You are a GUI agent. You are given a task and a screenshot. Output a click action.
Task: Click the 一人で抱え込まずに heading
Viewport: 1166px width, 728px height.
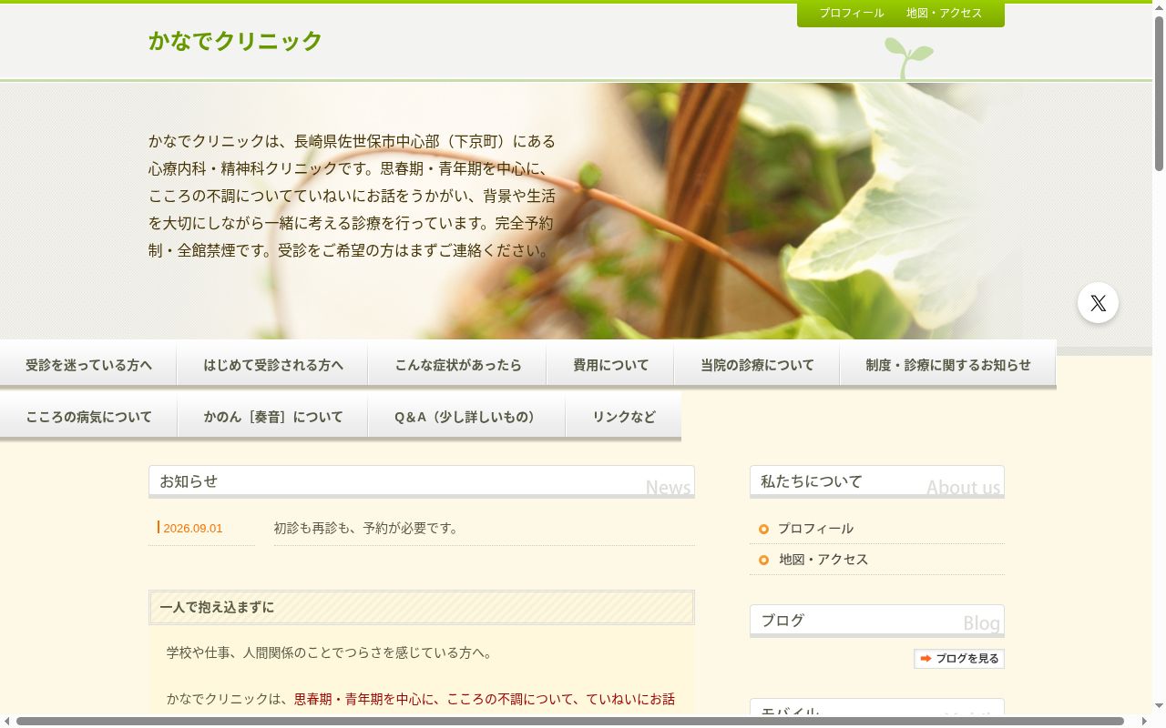click(x=422, y=607)
